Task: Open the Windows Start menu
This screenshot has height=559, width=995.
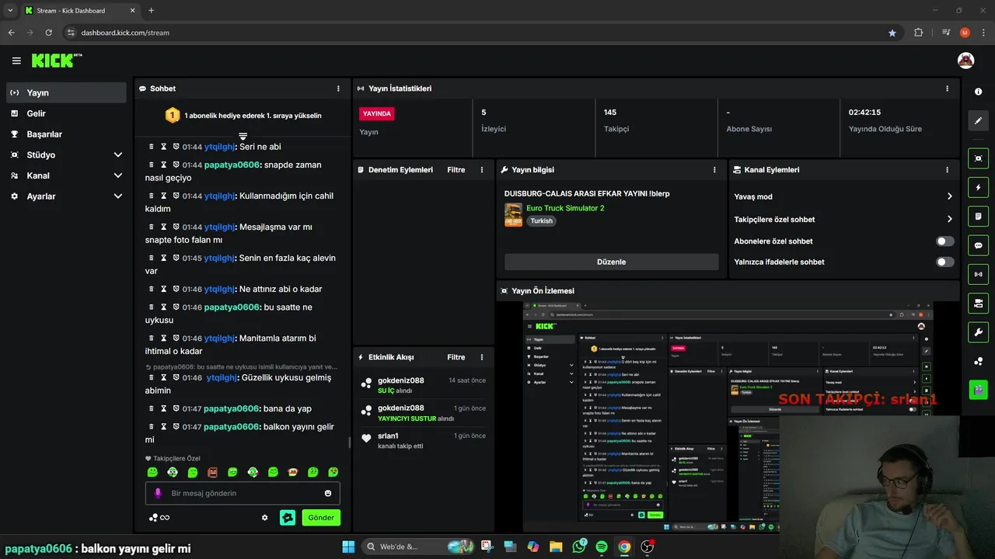Action: (x=348, y=547)
